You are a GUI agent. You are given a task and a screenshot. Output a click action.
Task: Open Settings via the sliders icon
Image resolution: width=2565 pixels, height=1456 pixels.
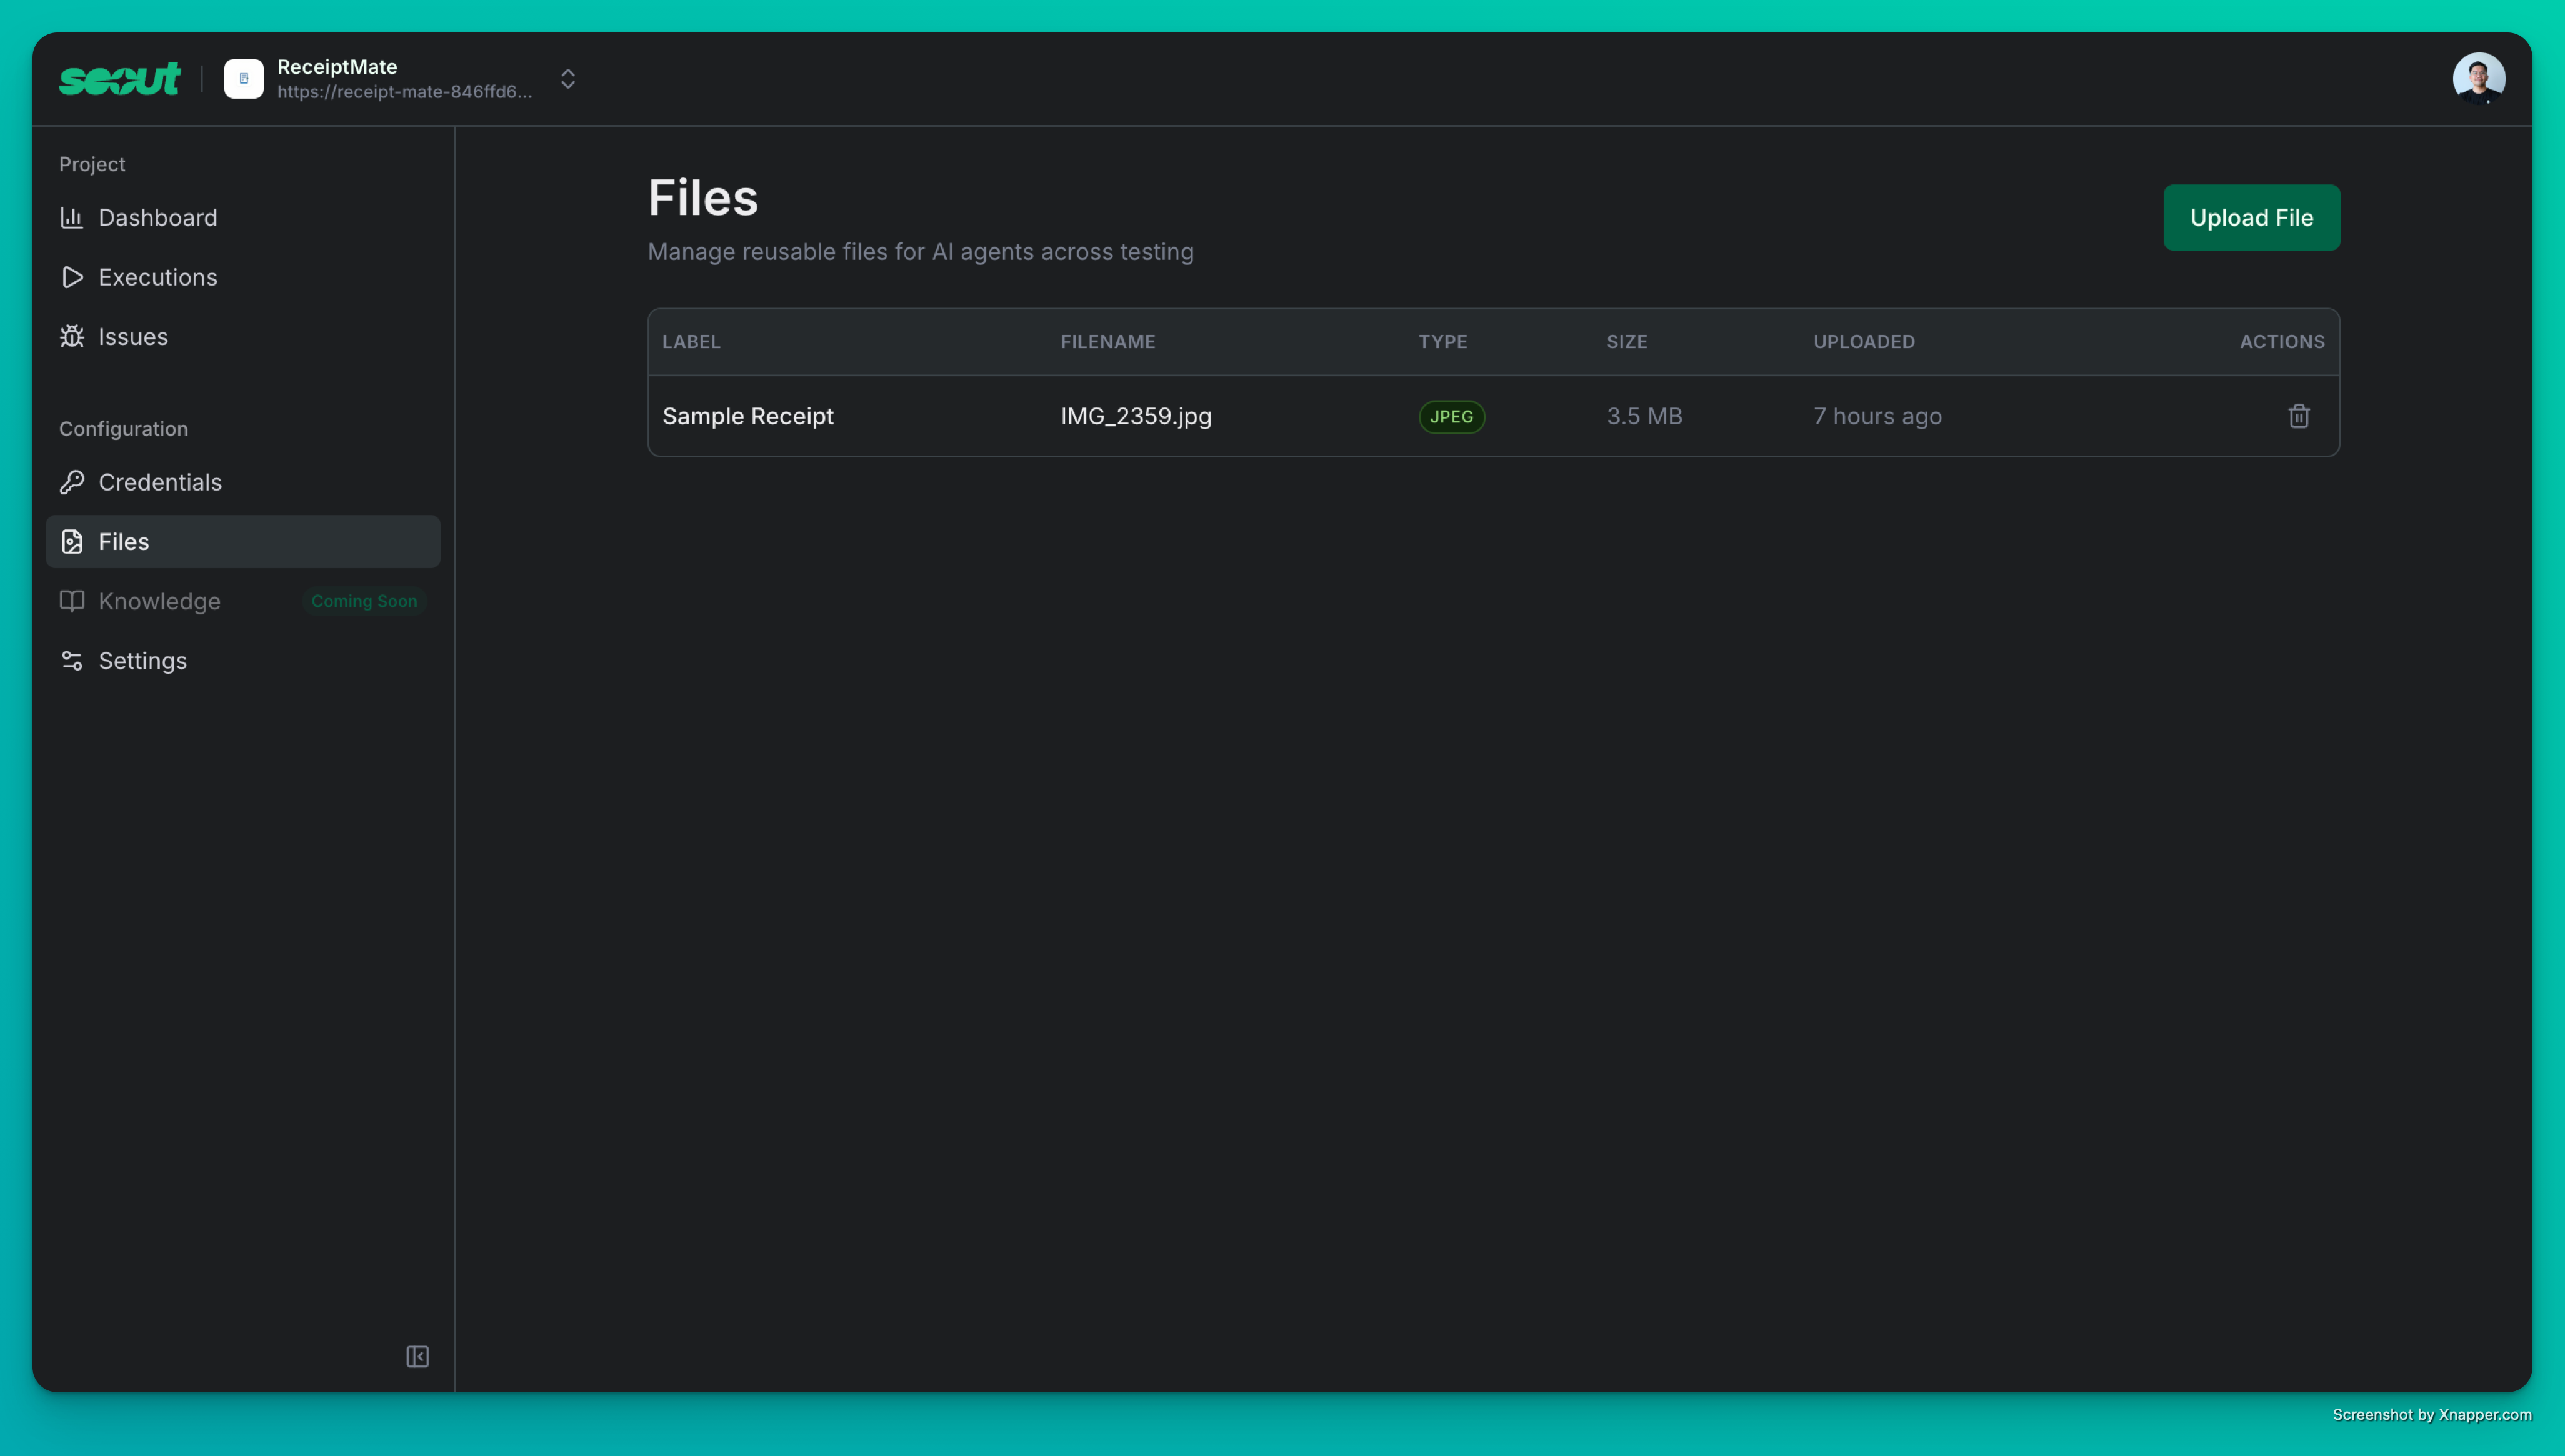click(x=73, y=660)
